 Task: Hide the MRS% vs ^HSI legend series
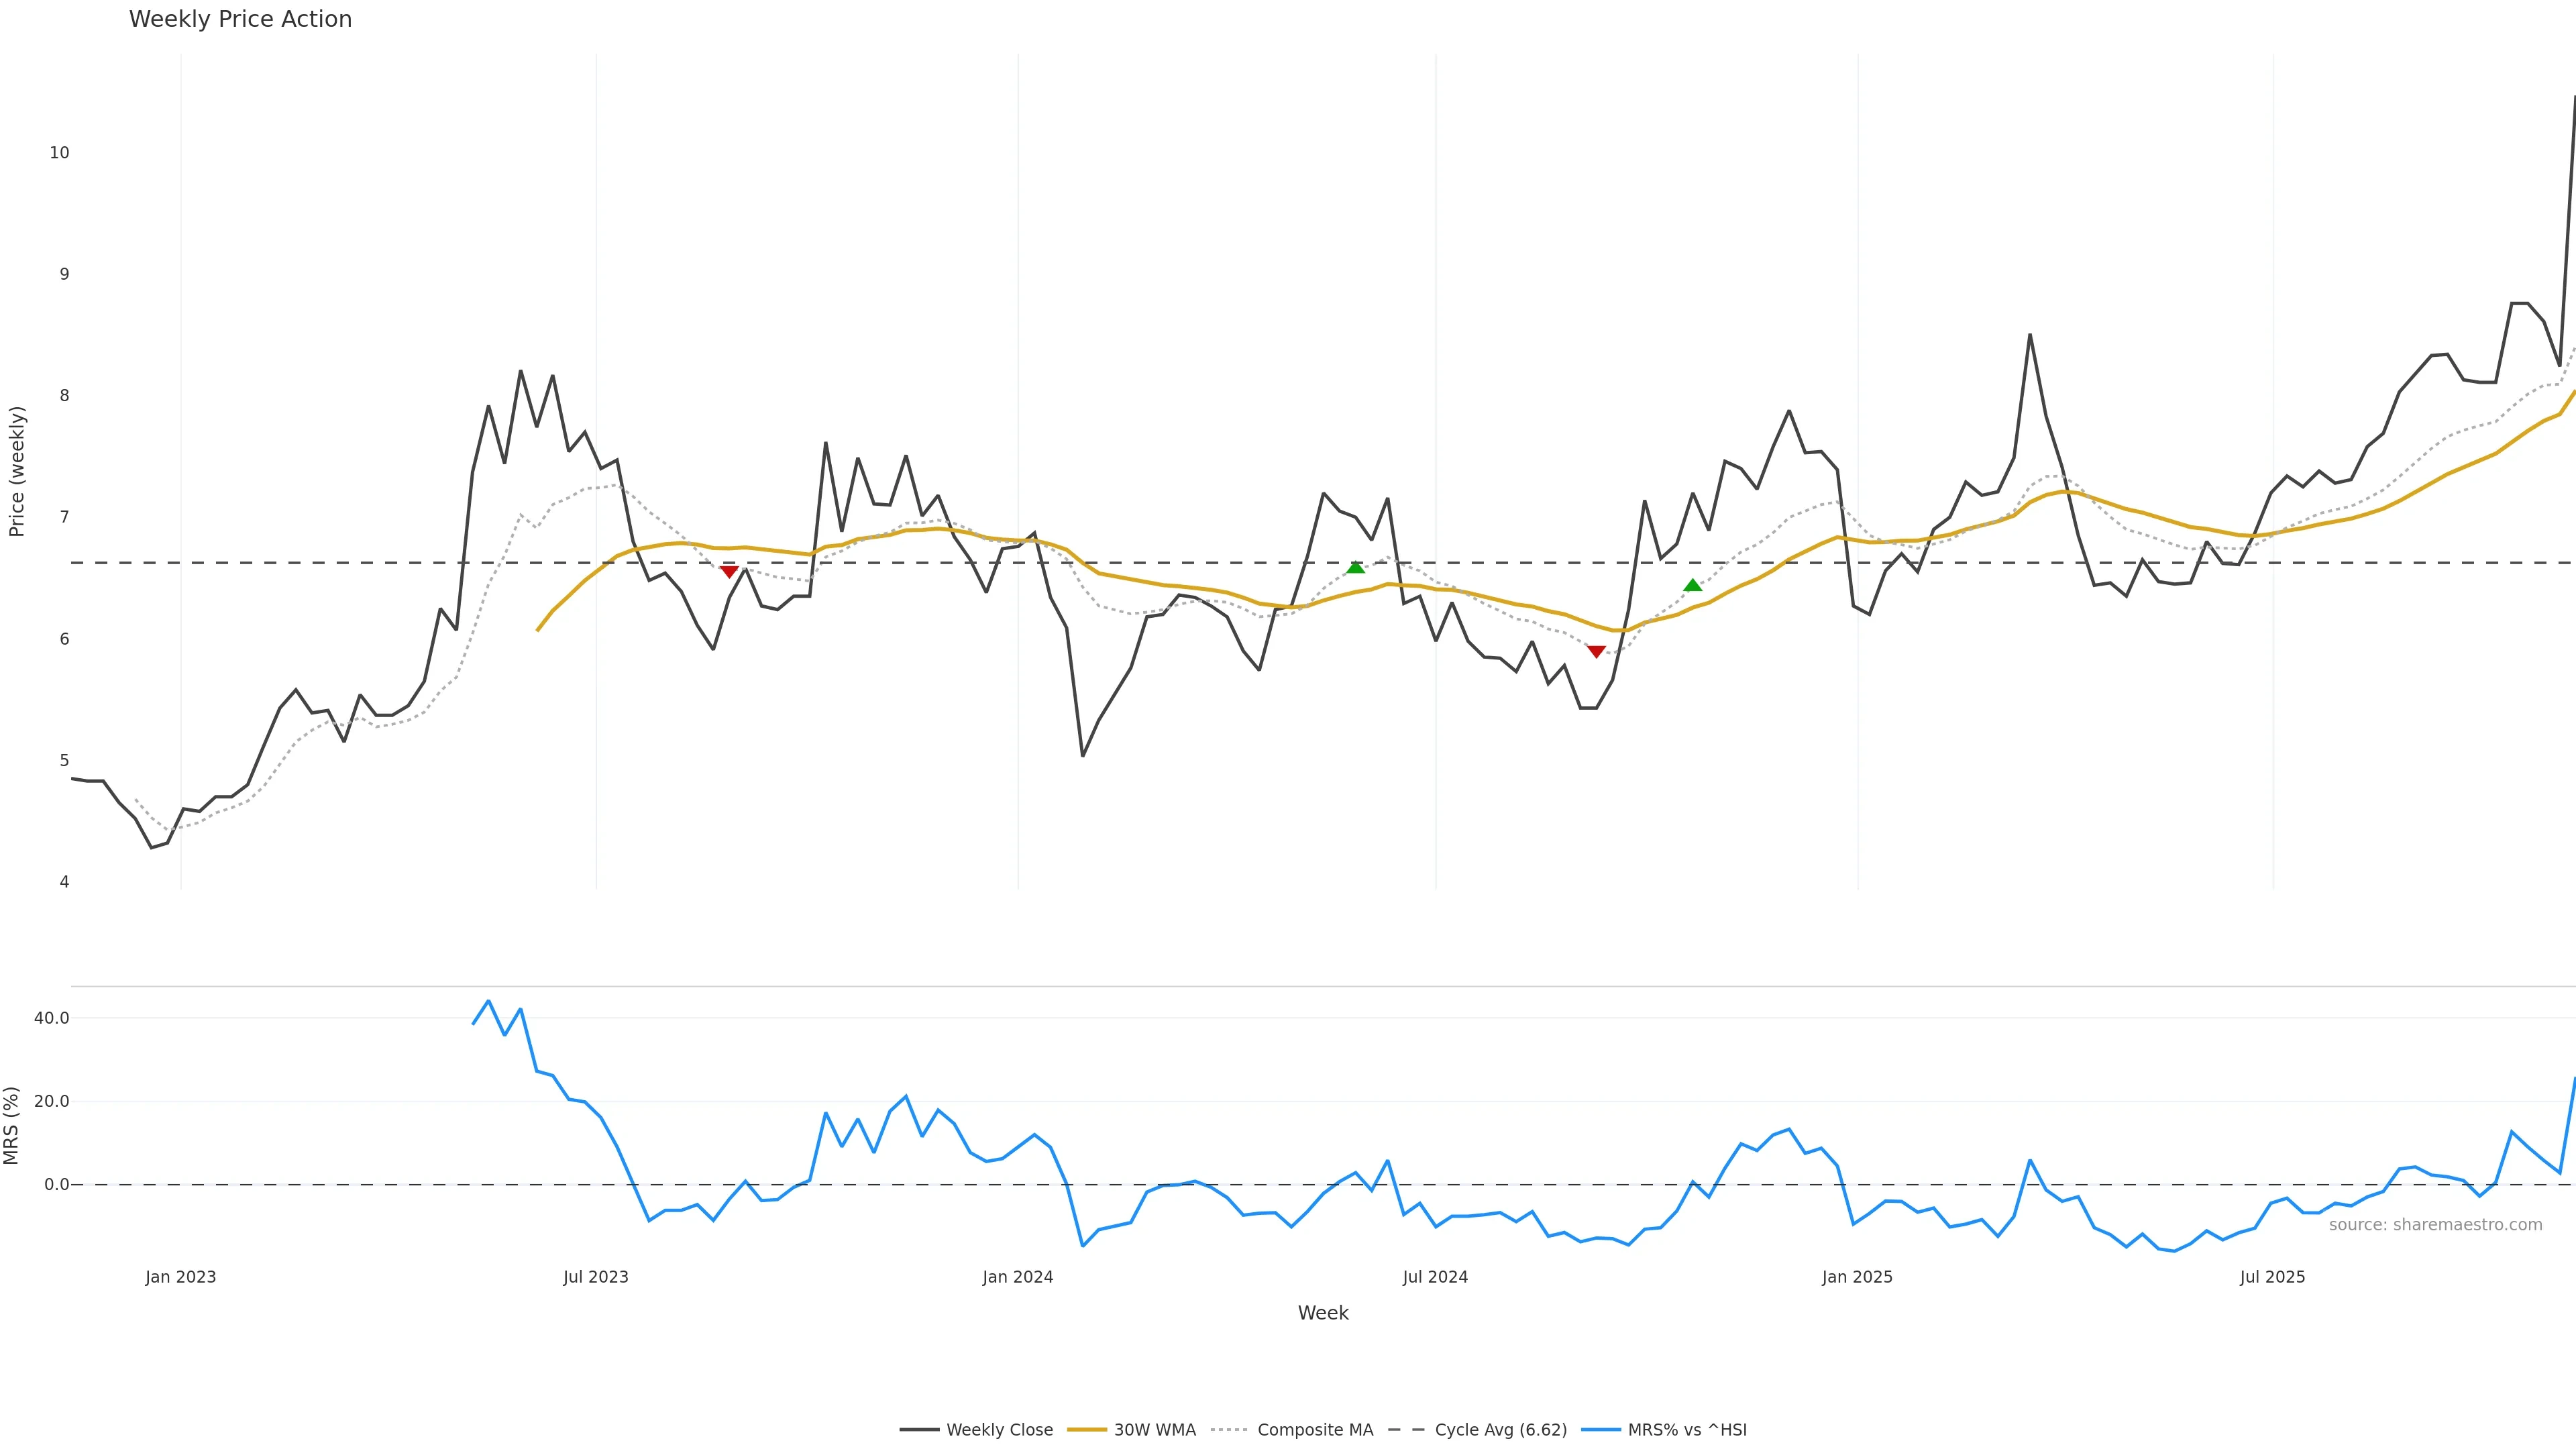tap(1686, 1430)
